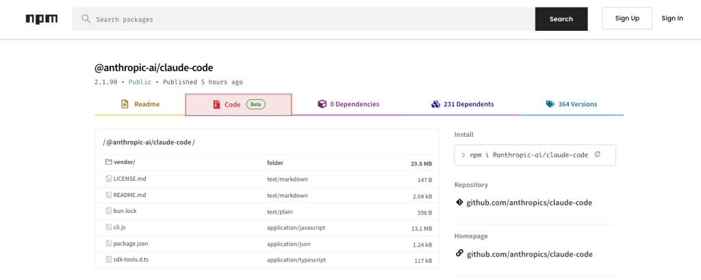Click the Sign Up button
Viewport: 701px width, 280px height.
pyautogui.click(x=627, y=18)
